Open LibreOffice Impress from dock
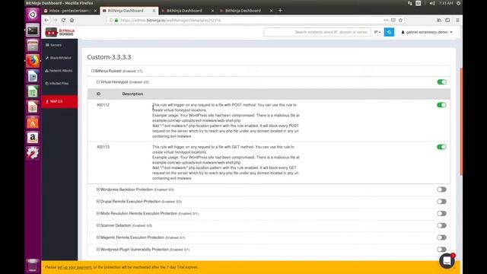487x274 pixels. pyautogui.click(x=33, y=107)
